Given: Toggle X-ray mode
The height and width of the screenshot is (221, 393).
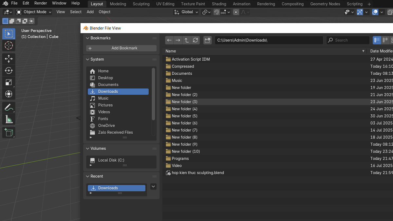Looking at the screenshot, I should click(390, 12).
